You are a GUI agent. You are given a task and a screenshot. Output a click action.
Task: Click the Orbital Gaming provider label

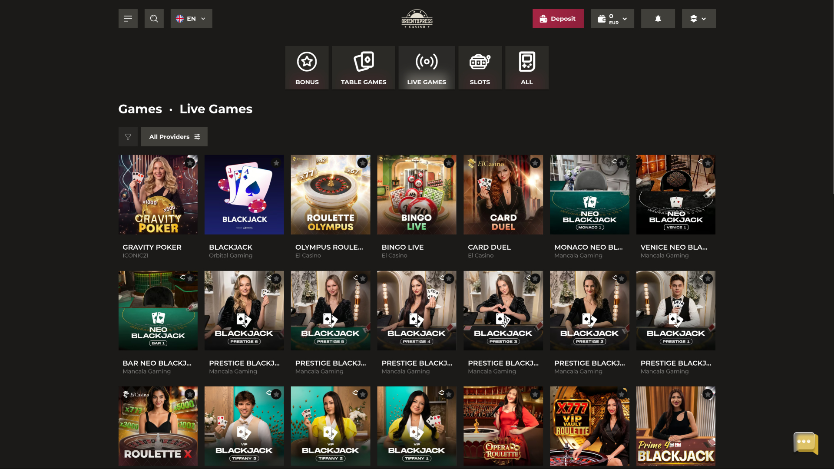231,255
